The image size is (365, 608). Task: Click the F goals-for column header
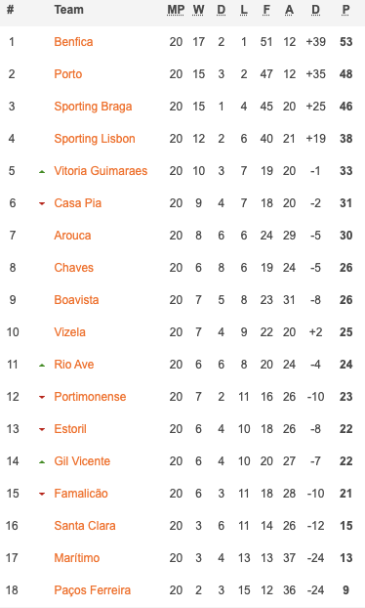pyautogui.click(x=266, y=10)
